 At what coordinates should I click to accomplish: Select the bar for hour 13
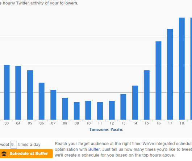coord(123,107)
